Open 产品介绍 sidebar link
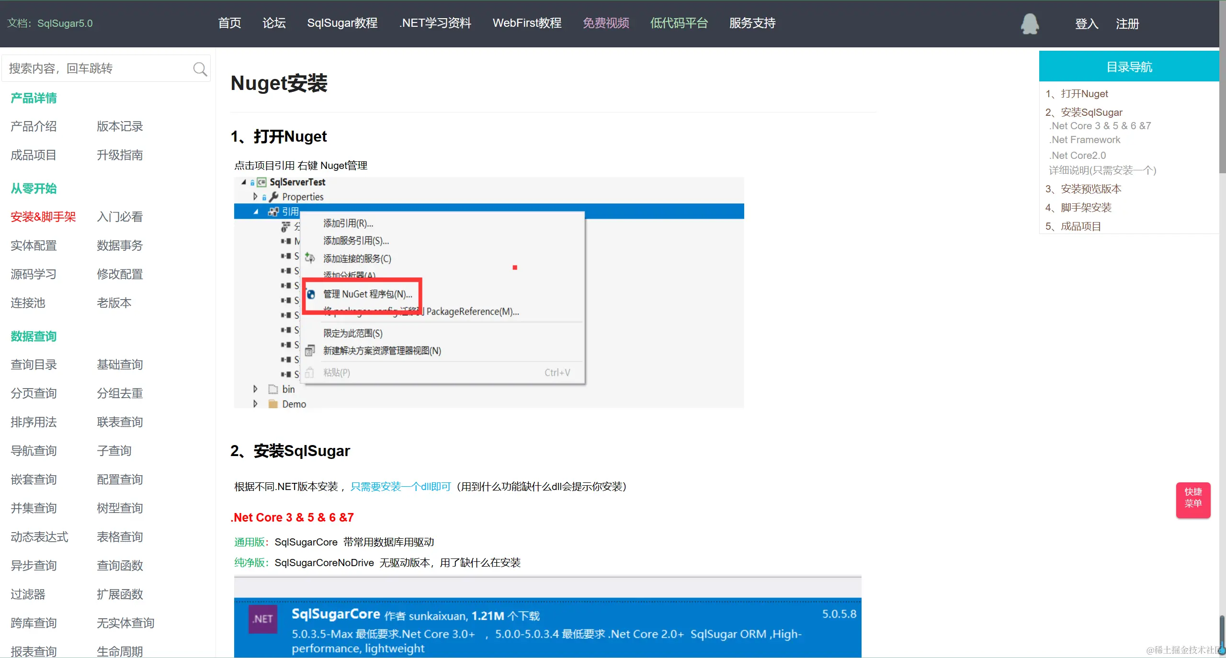Image resolution: width=1226 pixels, height=658 pixels. tap(34, 126)
